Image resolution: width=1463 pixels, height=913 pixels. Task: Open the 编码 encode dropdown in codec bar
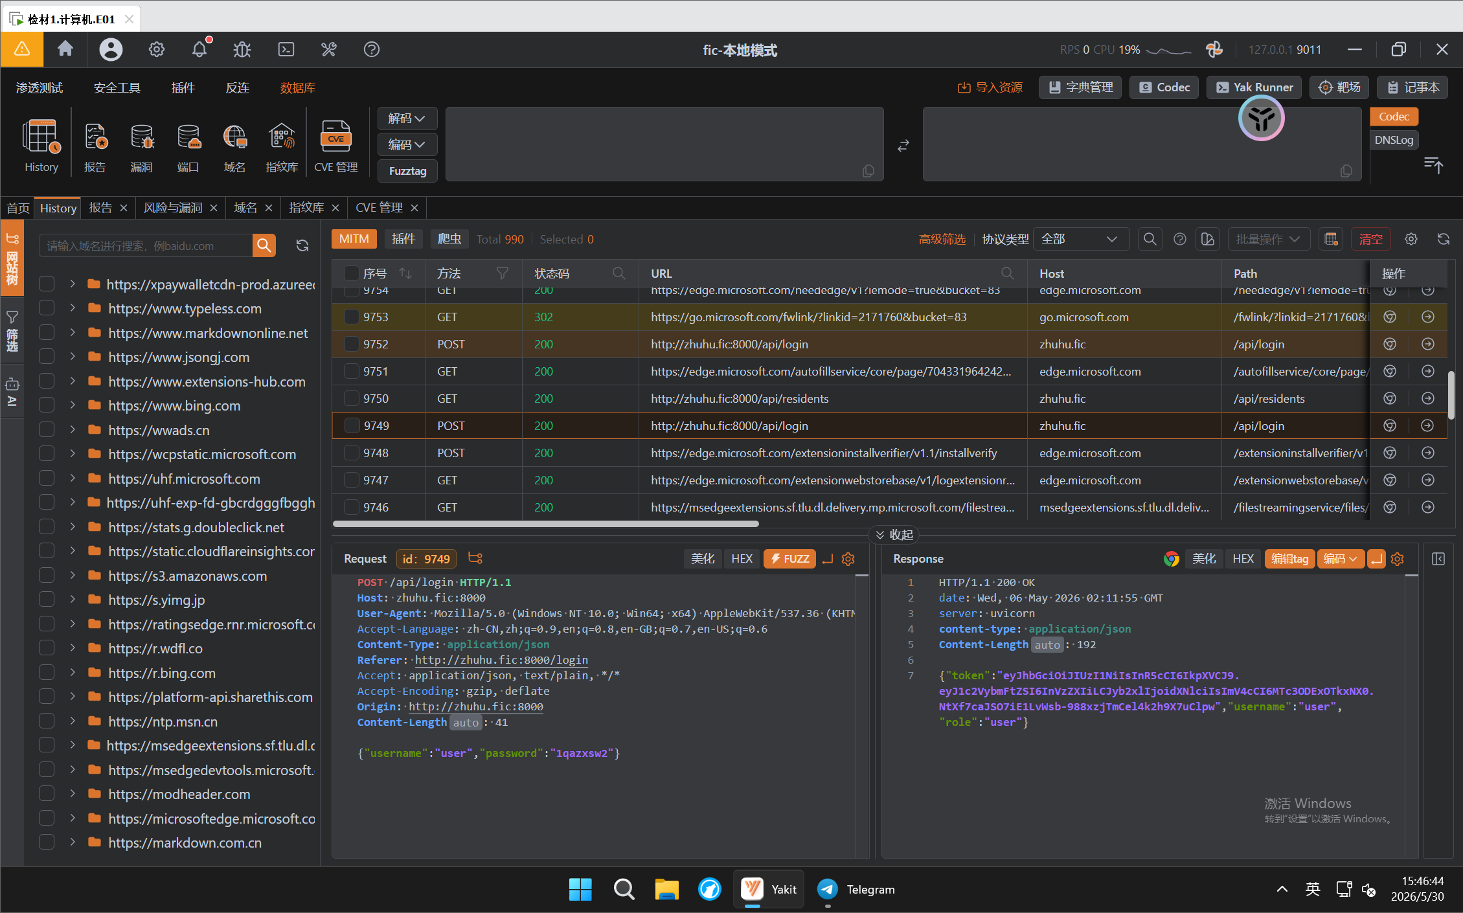[x=407, y=144]
